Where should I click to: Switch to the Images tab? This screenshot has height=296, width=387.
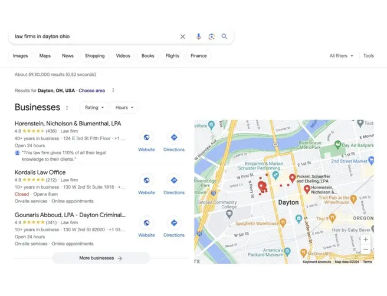[20, 56]
